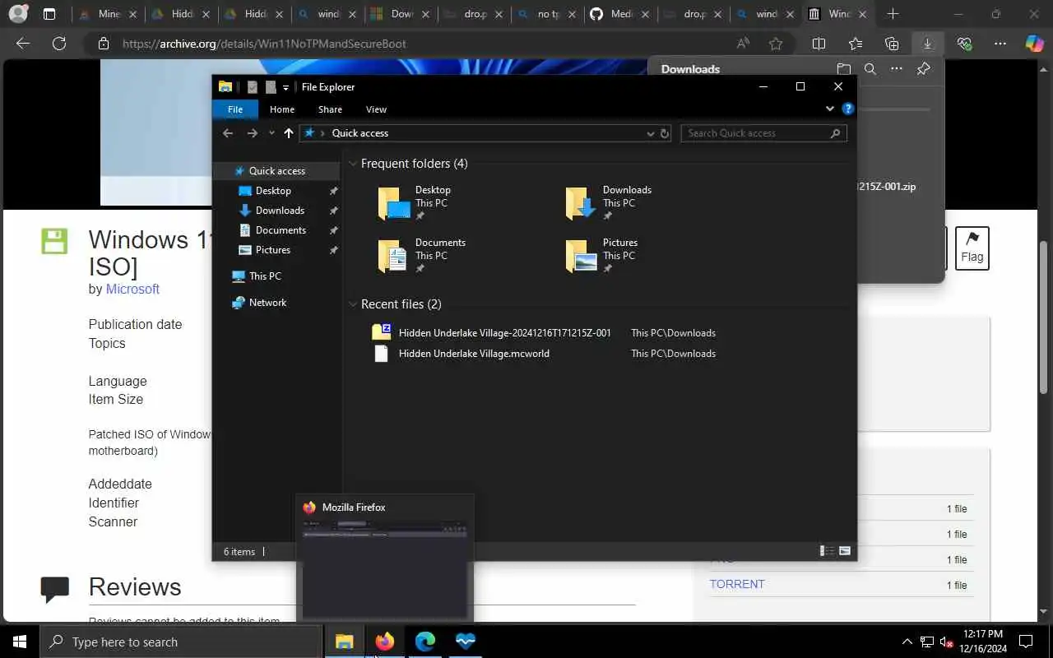Open recent locations dropdown beside forward arrow
1053x658 pixels.
pyautogui.click(x=271, y=133)
